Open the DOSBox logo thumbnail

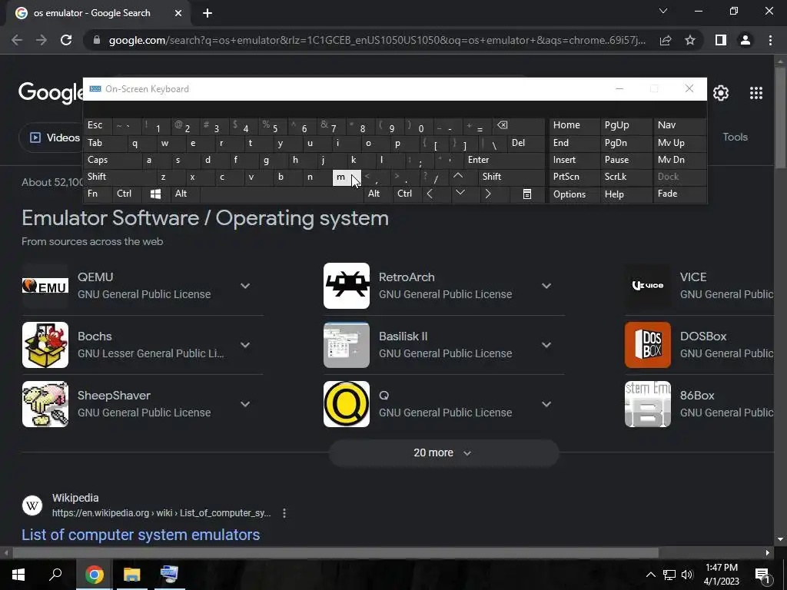(x=647, y=345)
